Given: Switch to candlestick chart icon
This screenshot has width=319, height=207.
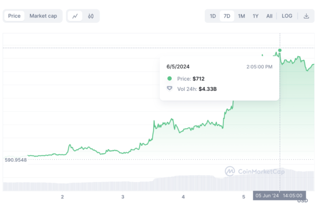Looking at the screenshot, I should coord(91,16).
